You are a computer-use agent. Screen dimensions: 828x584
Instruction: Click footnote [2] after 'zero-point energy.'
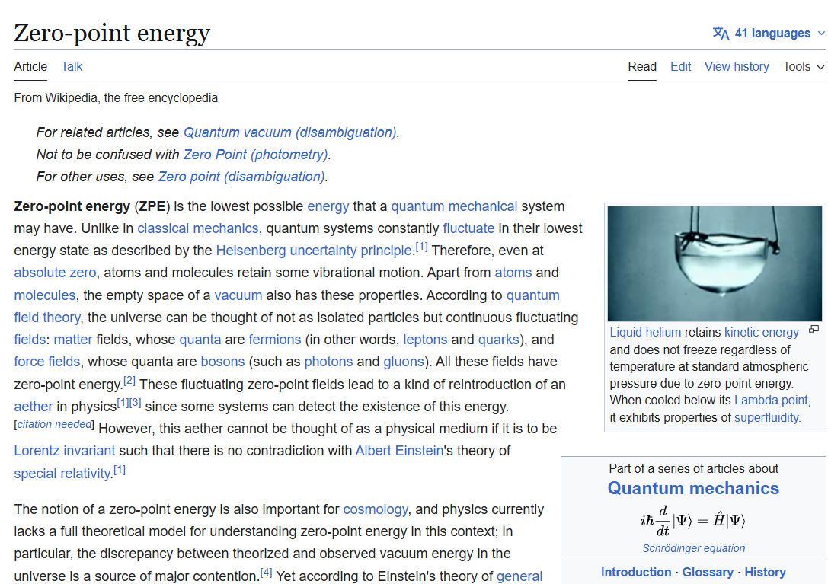click(x=129, y=381)
